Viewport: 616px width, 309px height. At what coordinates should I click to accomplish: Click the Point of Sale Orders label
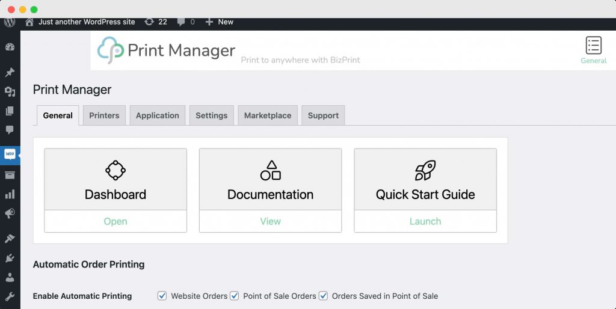point(280,296)
